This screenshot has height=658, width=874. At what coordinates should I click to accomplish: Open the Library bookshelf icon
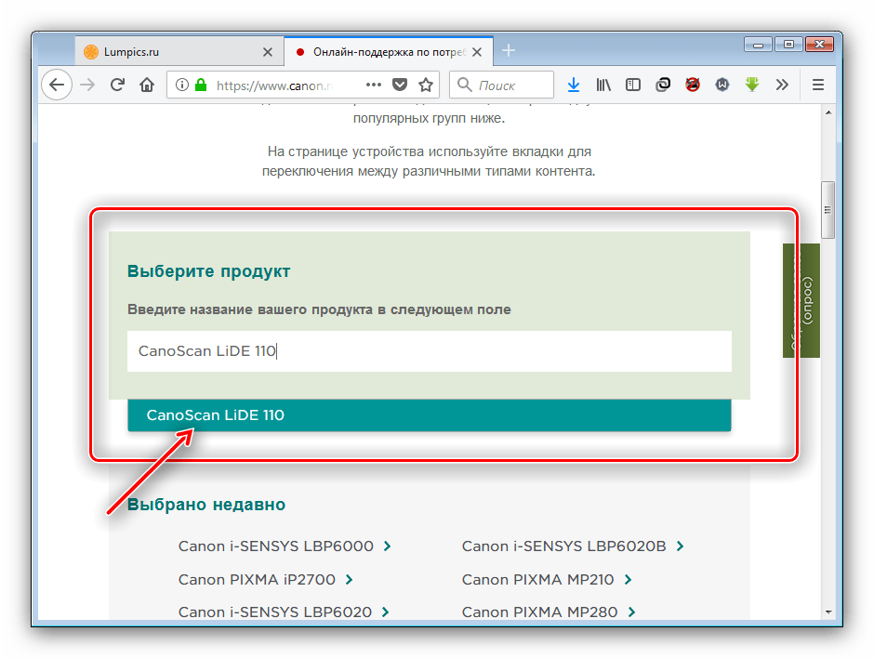pyautogui.click(x=603, y=85)
